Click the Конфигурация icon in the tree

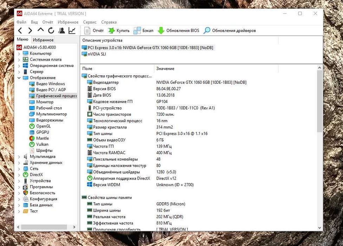(x=26, y=199)
